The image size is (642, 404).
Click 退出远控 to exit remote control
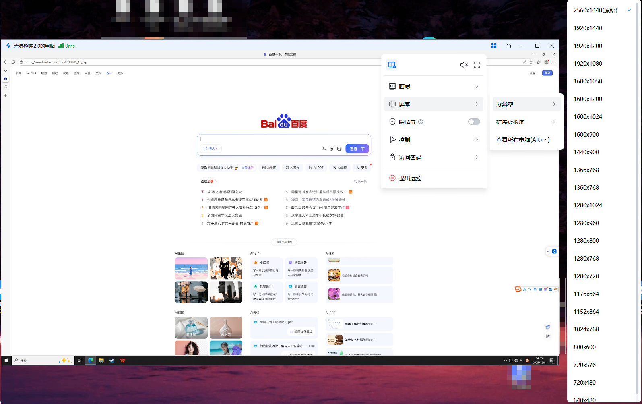coord(434,178)
